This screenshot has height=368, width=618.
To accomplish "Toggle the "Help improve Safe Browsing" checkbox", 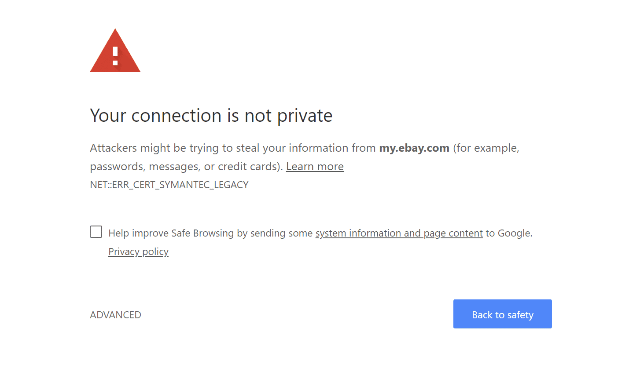I will (x=96, y=231).
